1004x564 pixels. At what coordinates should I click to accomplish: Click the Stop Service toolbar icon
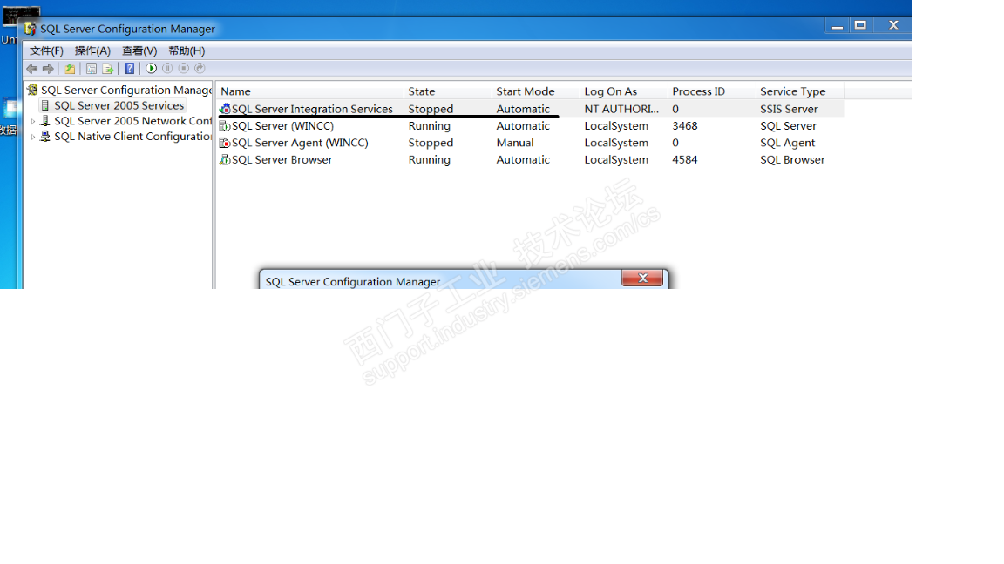(x=184, y=69)
